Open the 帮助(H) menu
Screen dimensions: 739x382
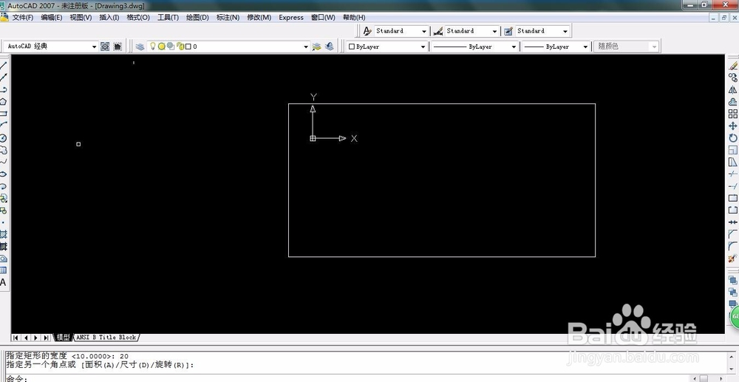point(354,18)
